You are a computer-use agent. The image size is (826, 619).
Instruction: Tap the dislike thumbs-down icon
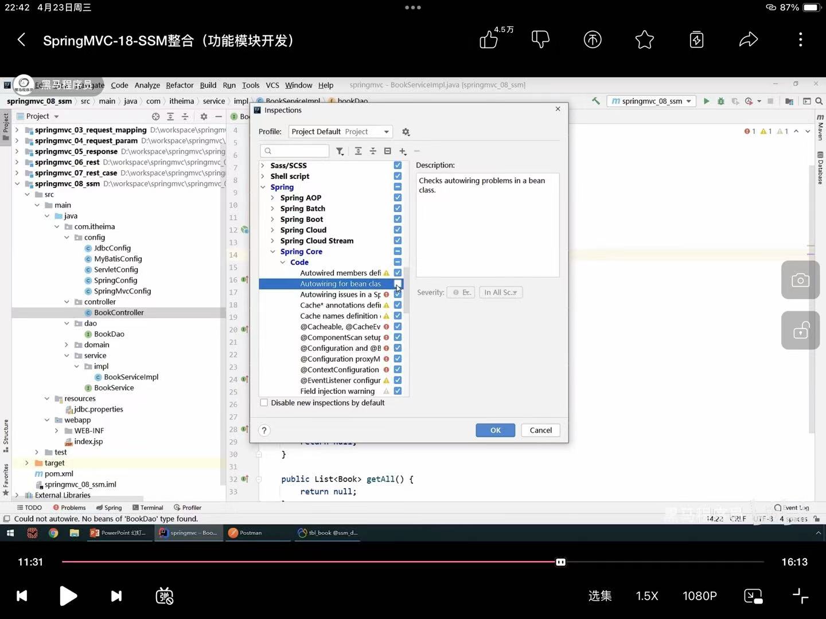pyautogui.click(x=540, y=40)
